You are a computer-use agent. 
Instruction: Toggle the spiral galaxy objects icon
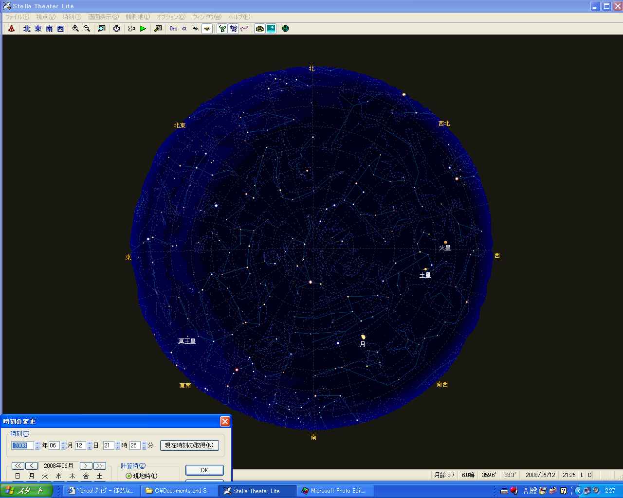click(196, 29)
